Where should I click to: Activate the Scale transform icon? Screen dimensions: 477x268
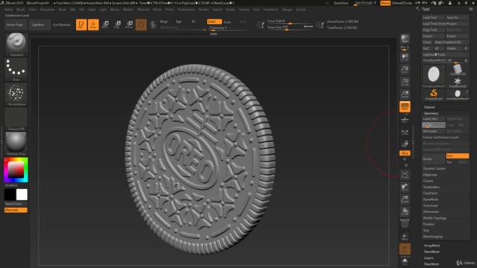coord(117,25)
